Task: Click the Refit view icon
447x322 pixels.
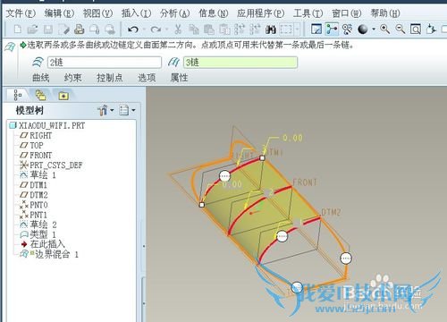Action: pyautogui.click(x=416, y=30)
